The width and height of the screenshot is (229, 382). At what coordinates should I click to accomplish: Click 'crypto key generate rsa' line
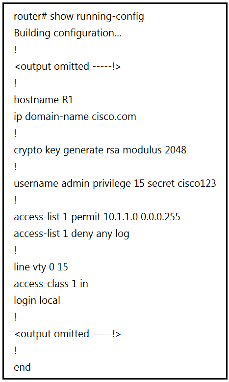point(100,150)
